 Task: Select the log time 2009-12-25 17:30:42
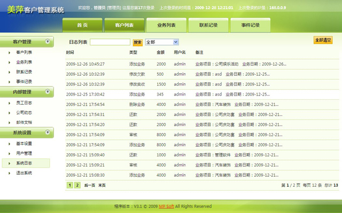click(x=85, y=94)
